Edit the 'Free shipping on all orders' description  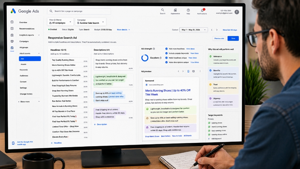(x=113, y=113)
